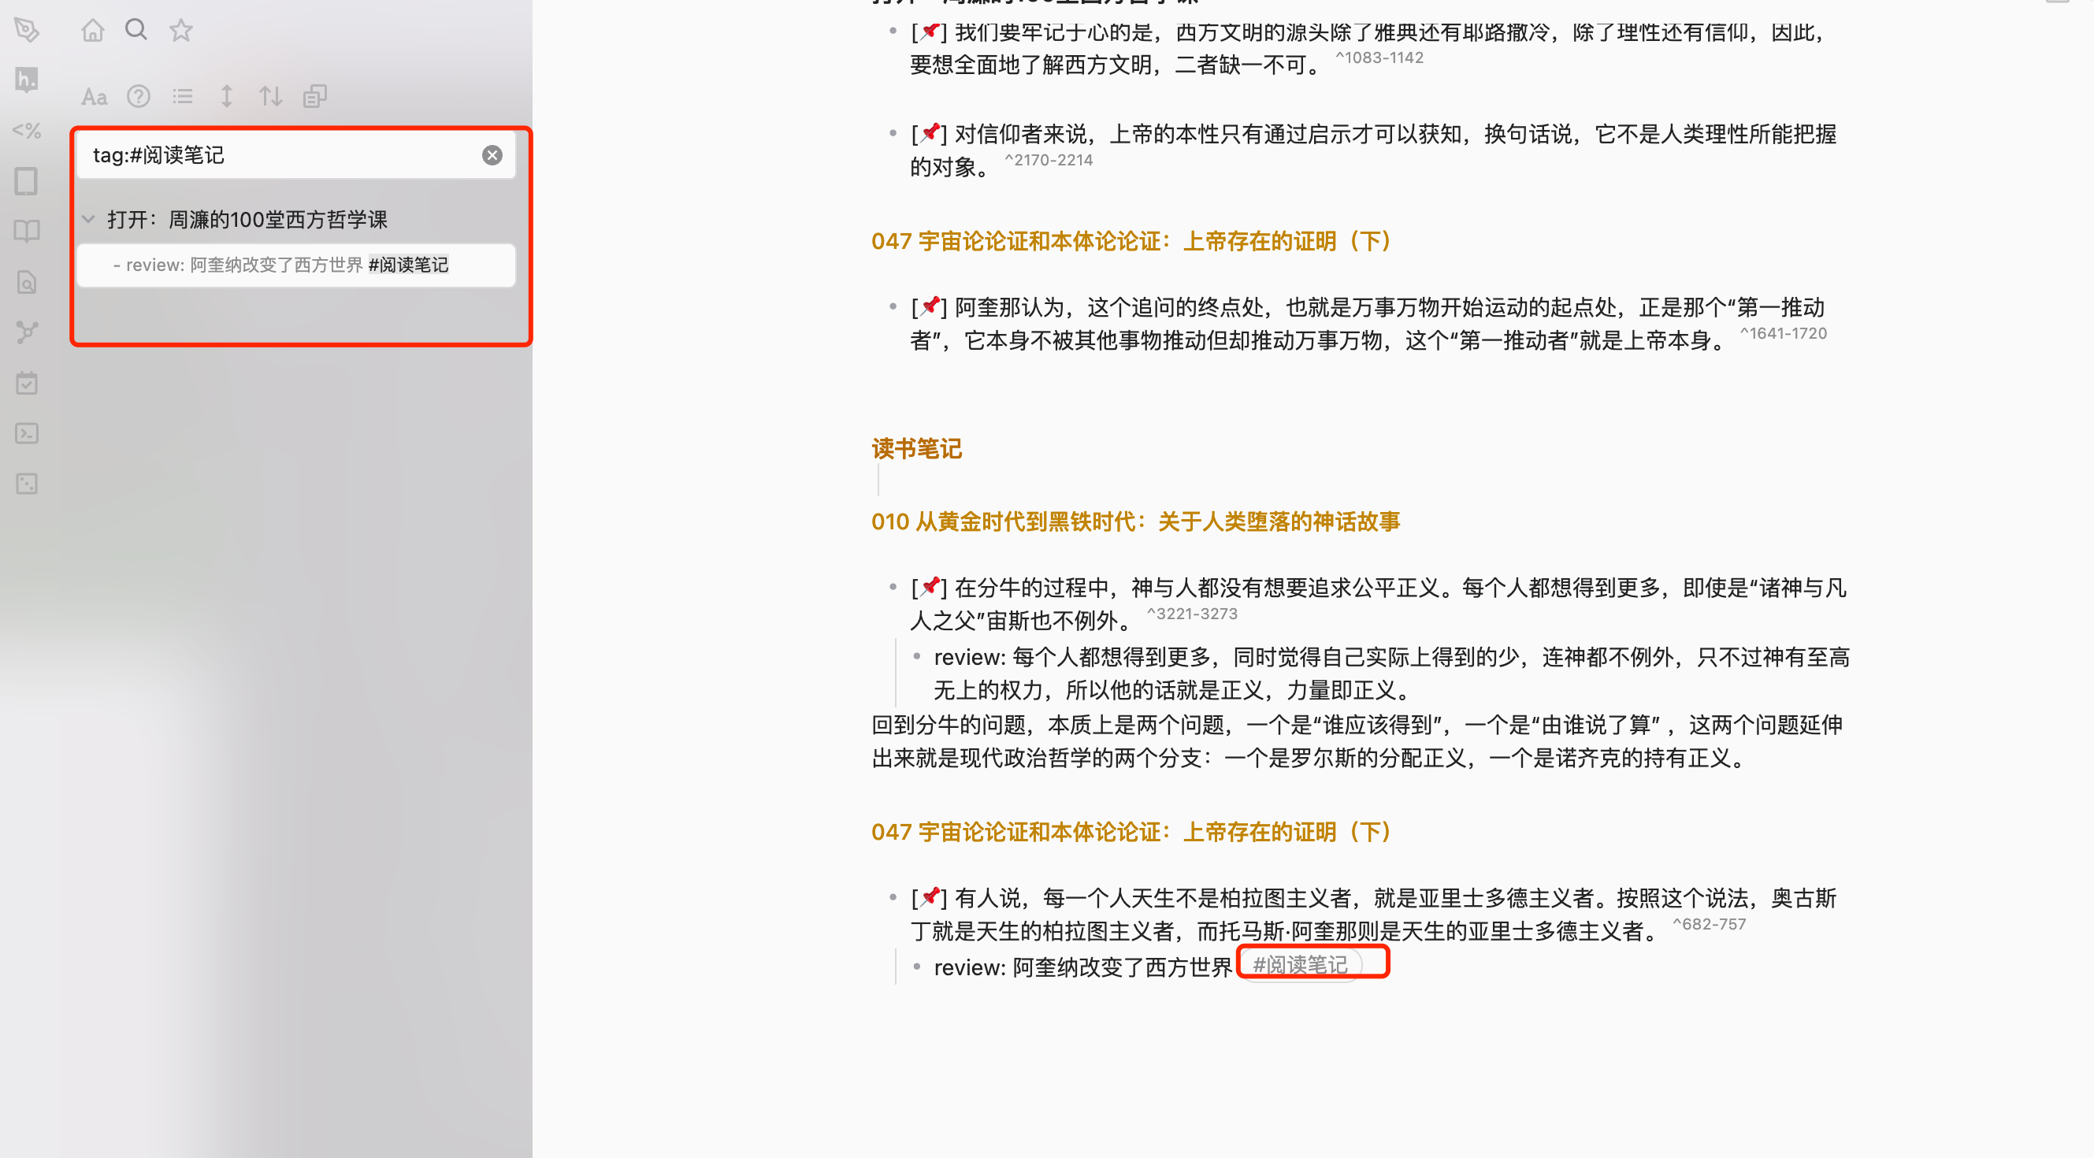
Task: Open the graph view
Action: (x=27, y=332)
